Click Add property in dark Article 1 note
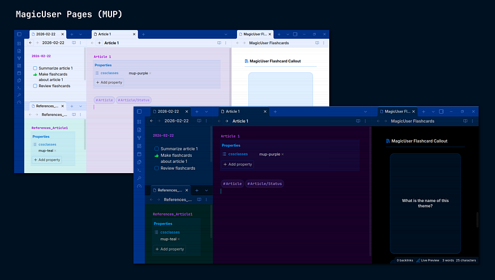 click(x=238, y=164)
